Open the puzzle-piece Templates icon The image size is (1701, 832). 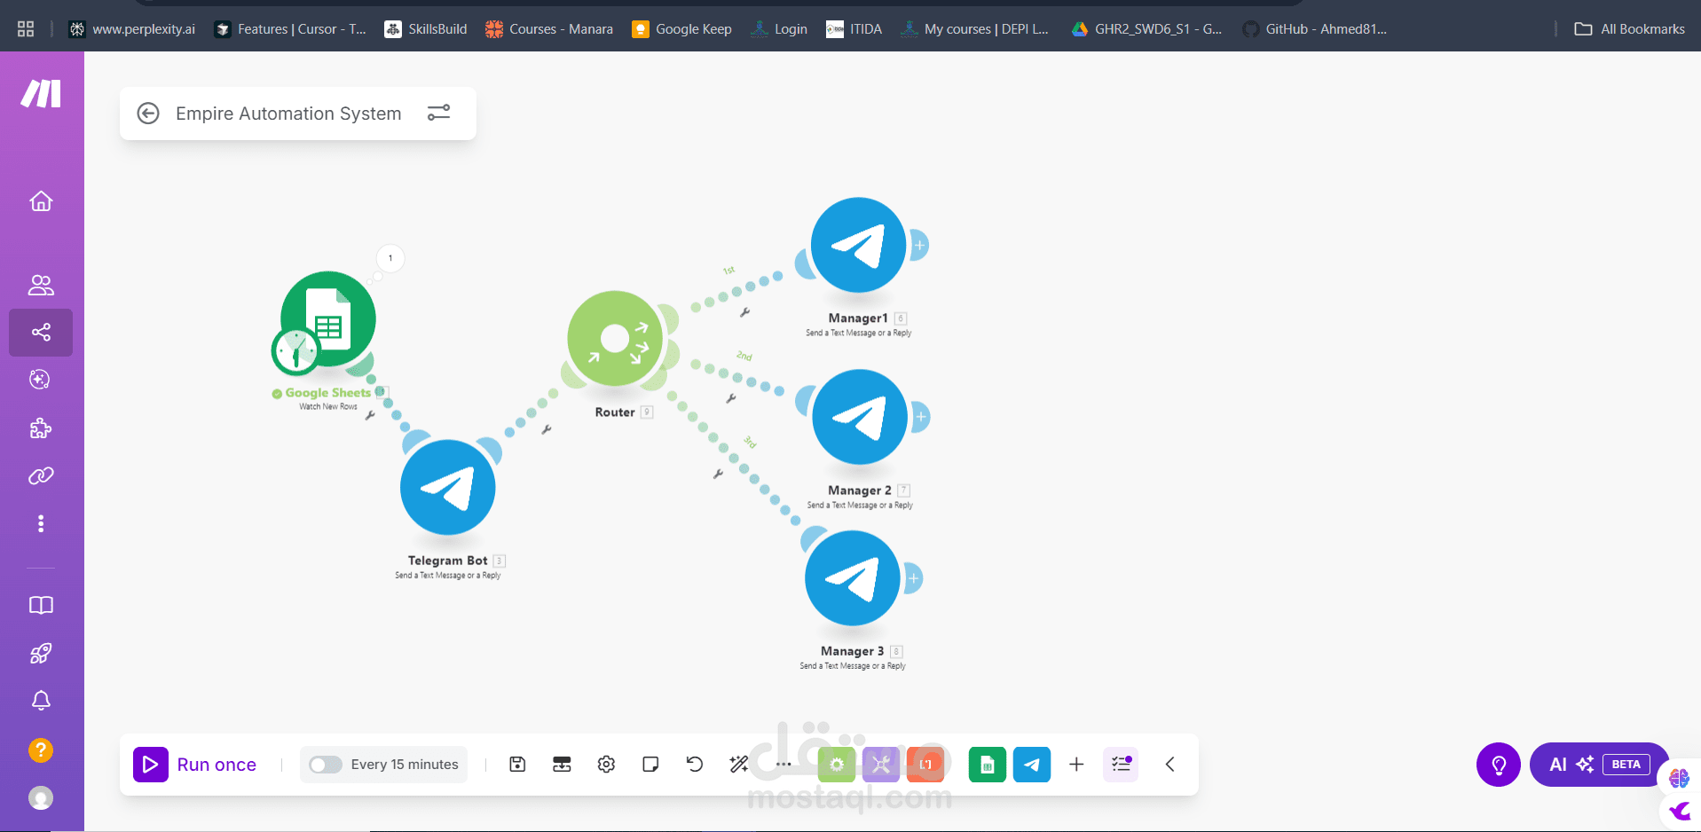(41, 428)
